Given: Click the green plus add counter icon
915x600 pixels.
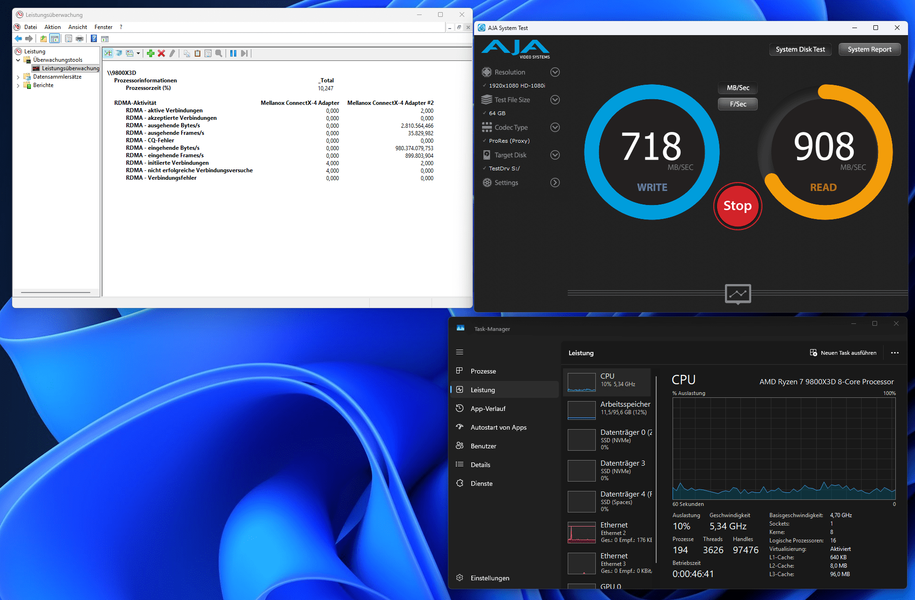Looking at the screenshot, I should [150, 53].
